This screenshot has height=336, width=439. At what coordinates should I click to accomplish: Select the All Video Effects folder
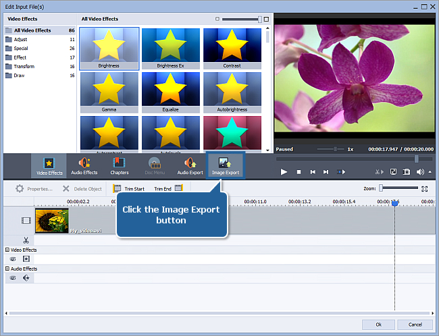click(x=40, y=30)
